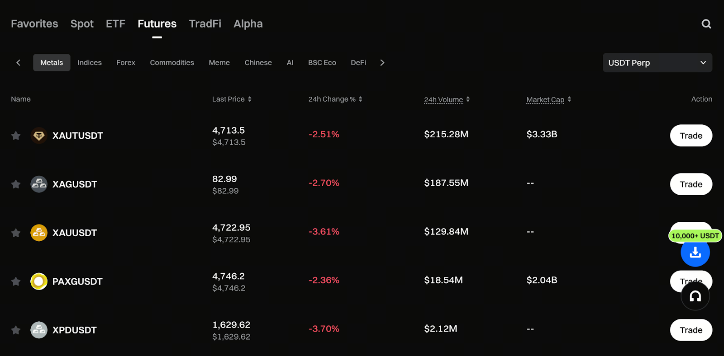724x356 pixels.
Task: Sort the list by Last Price
Action: pyautogui.click(x=231, y=99)
